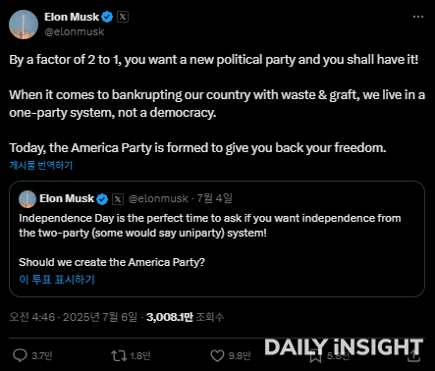Viewport: 435px width, 371px height.
Task: Click the share upload icon
Action: [x=414, y=355]
